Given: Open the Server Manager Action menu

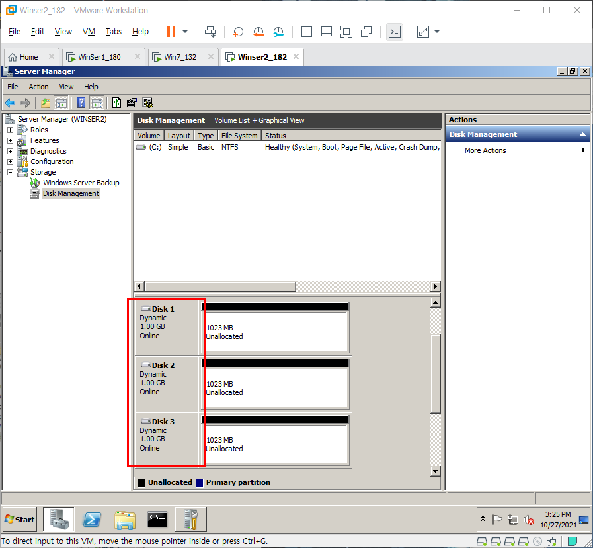Looking at the screenshot, I should click(38, 87).
